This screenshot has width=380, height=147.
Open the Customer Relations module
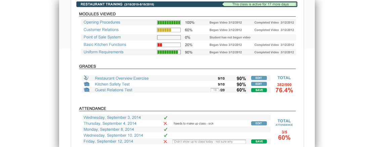point(101,30)
